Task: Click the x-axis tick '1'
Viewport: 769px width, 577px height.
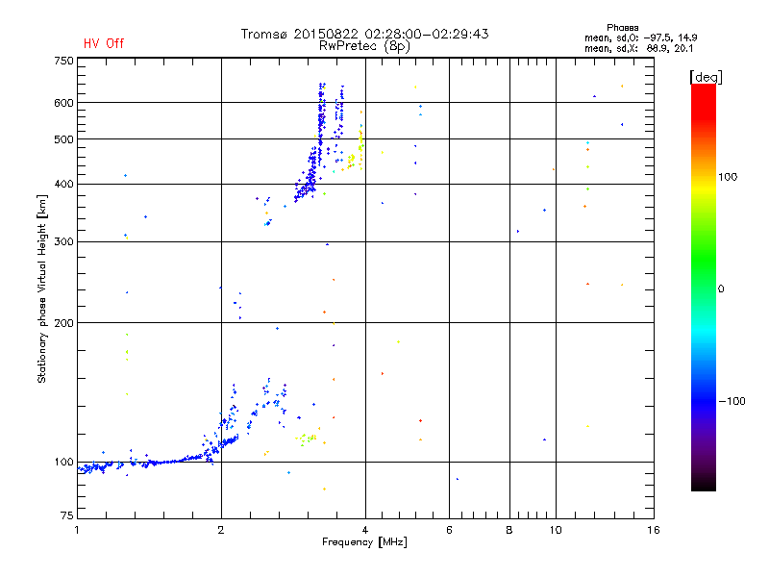Action: pyautogui.click(x=77, y=530)
